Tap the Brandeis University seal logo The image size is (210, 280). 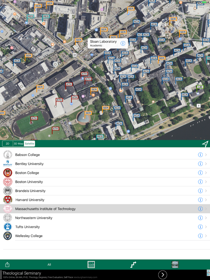[8, 191]
